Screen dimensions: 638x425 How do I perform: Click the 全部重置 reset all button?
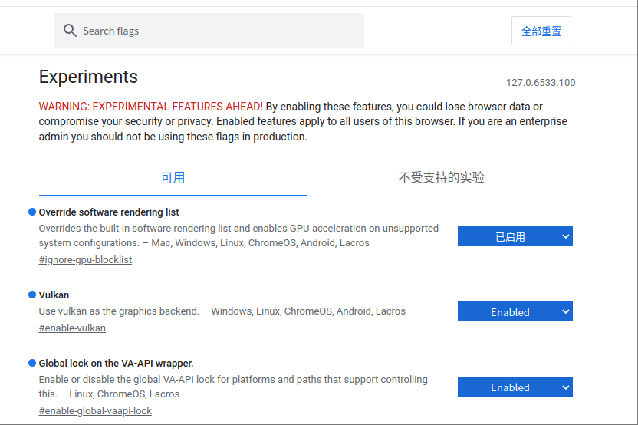[541, 31]
